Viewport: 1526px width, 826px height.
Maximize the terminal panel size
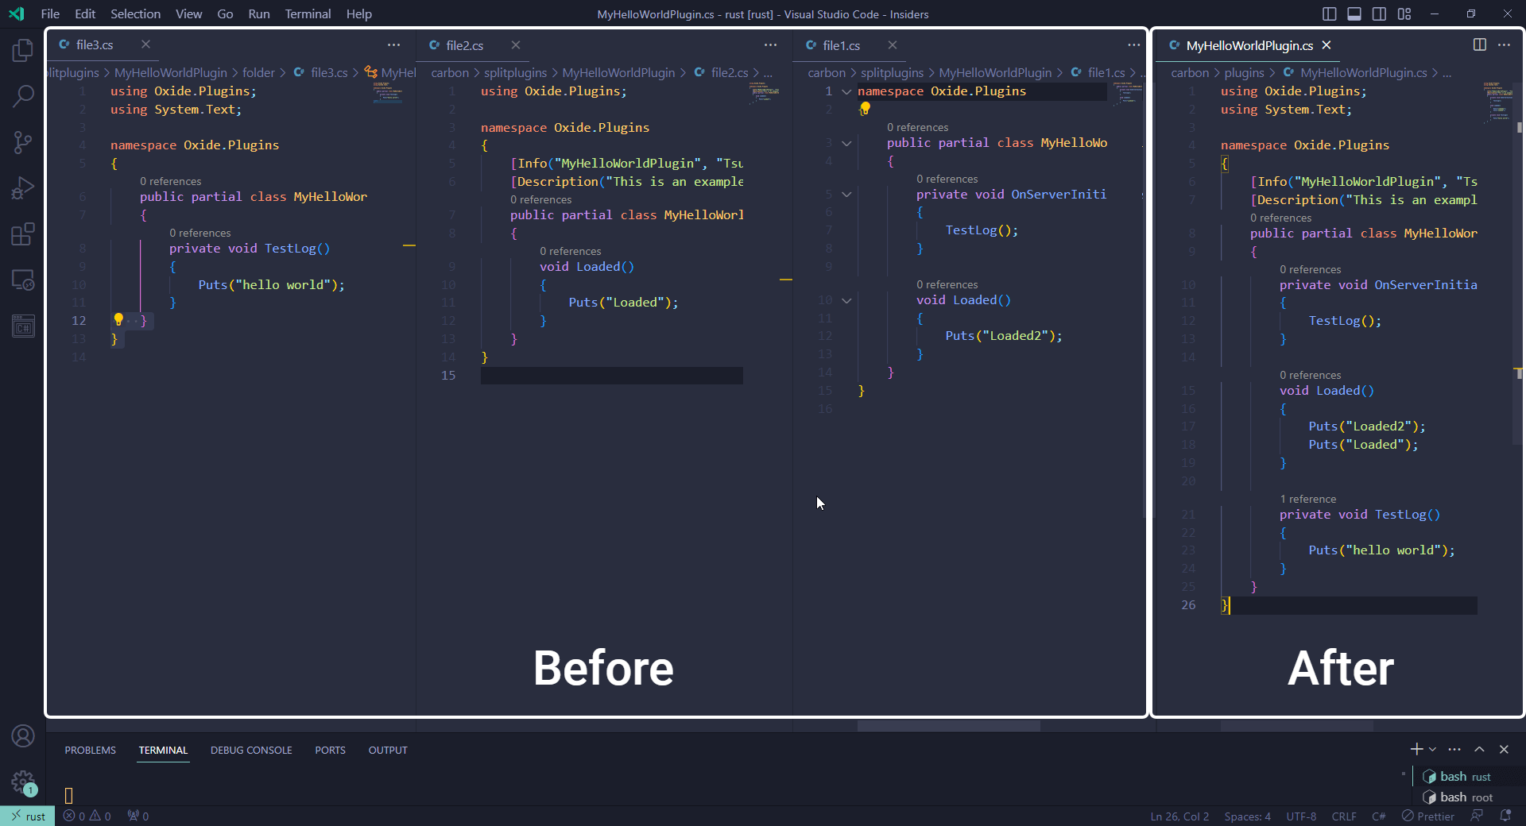pyautogui.click(x=1479, y=749)
